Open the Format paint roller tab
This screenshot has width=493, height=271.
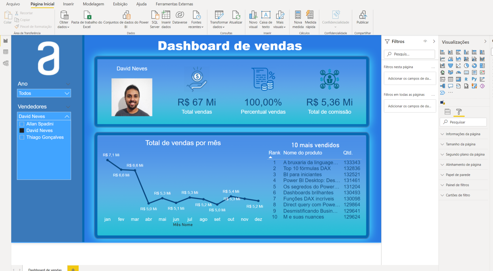(x=459, y=112)
